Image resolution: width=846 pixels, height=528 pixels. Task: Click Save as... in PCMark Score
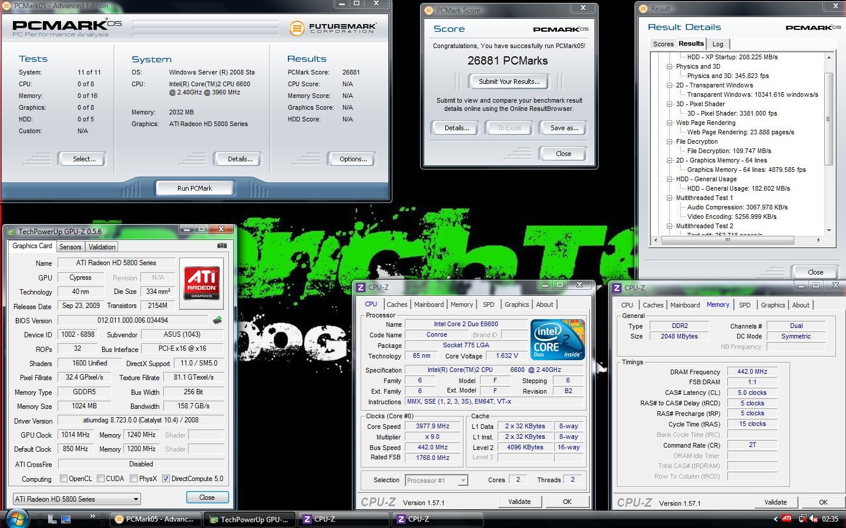coord(564,128)
